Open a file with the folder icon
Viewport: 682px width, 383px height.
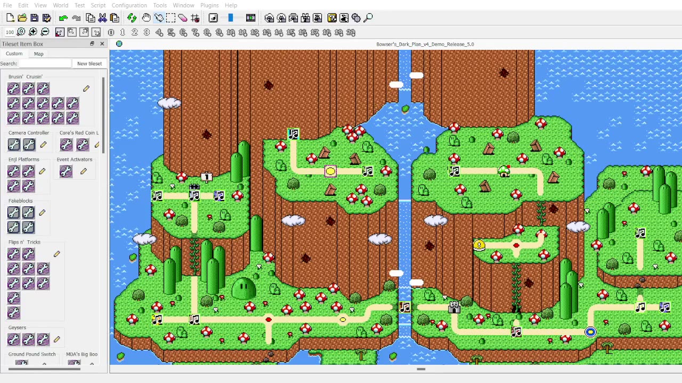click(22, 18)
